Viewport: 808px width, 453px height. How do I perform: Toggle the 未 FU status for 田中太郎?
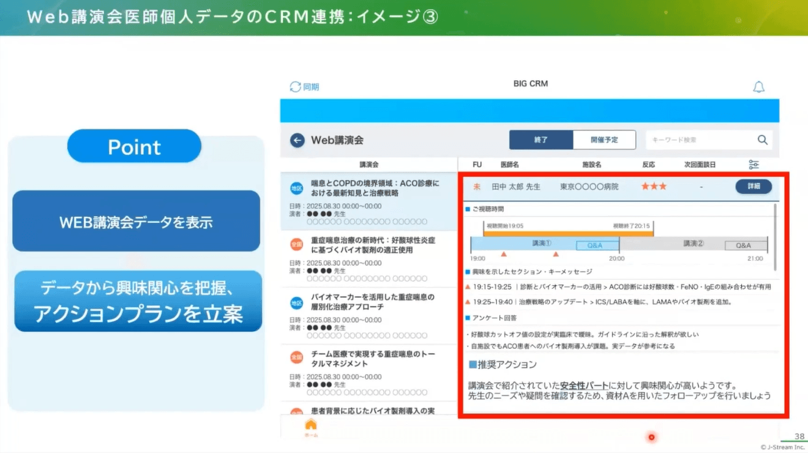pos(477,187)
